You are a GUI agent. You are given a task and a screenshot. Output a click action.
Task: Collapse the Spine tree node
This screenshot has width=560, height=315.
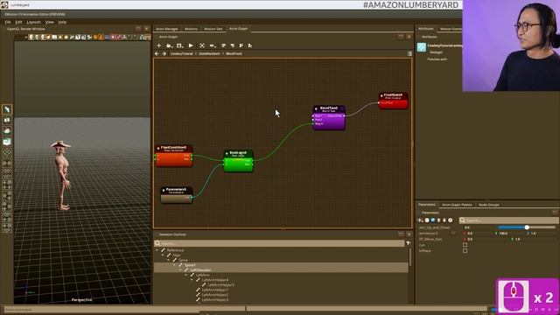(x=169, y=260)
